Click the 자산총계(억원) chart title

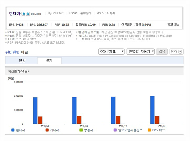pos(18,71)
